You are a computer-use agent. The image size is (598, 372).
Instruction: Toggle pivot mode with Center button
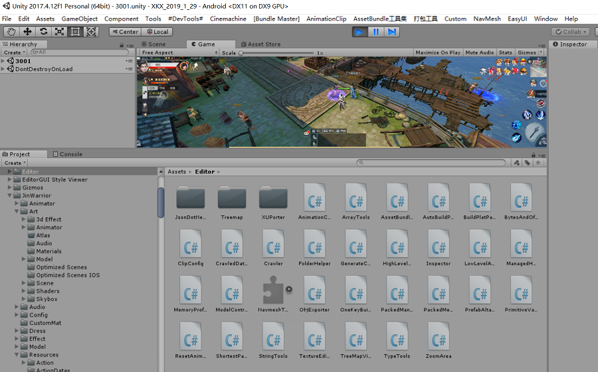tap(125, 32)
